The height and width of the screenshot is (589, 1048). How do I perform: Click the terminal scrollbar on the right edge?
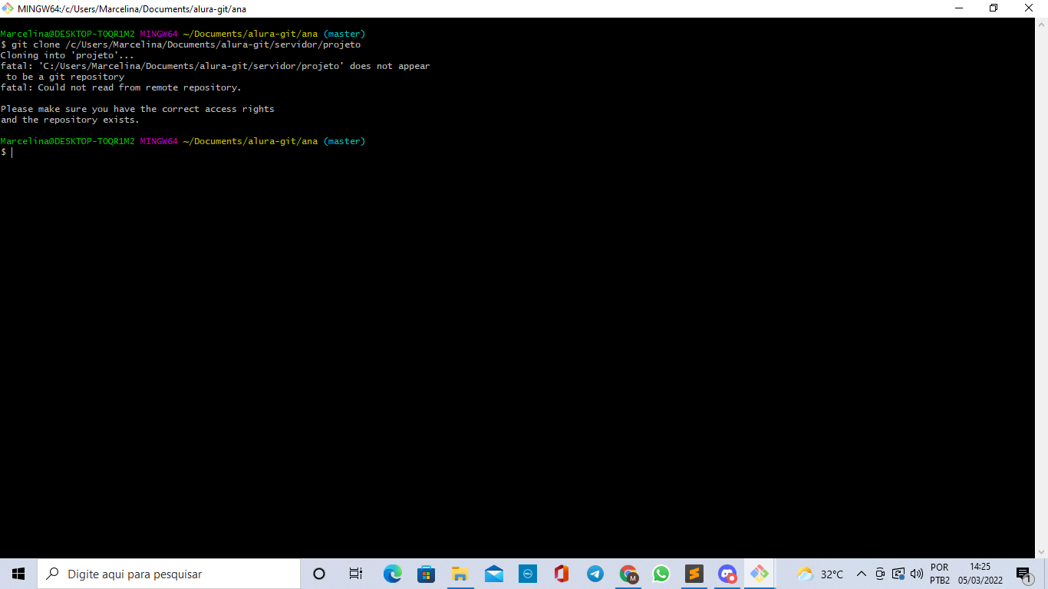click(1042, 288)
